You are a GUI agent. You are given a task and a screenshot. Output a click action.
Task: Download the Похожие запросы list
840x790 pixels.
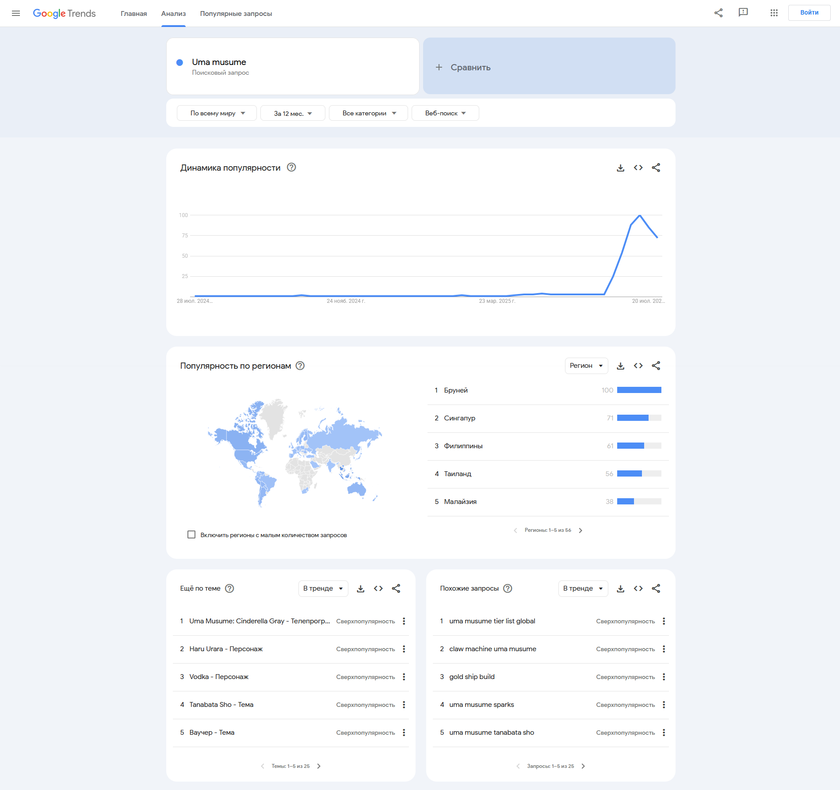click(621, 588)
